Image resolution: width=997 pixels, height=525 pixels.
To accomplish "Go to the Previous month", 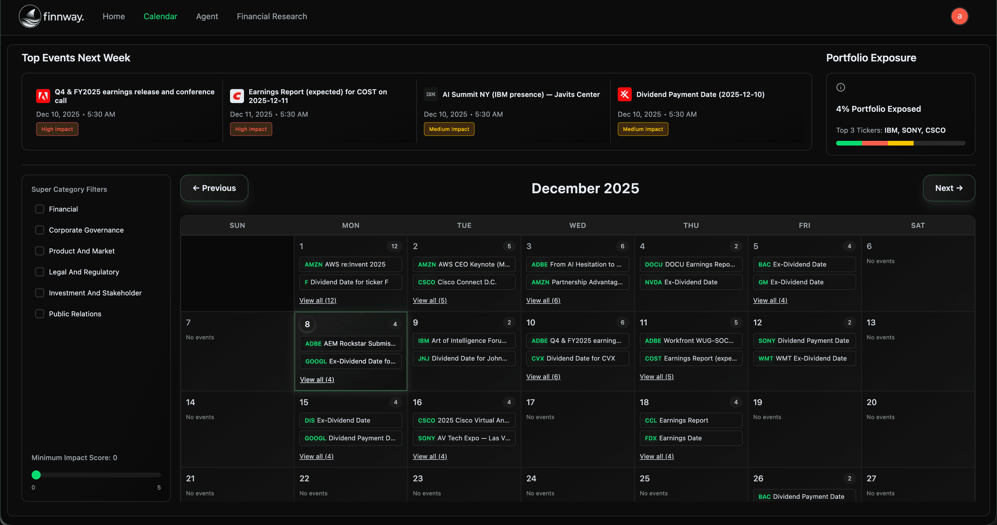I will (x=214, y=188).
